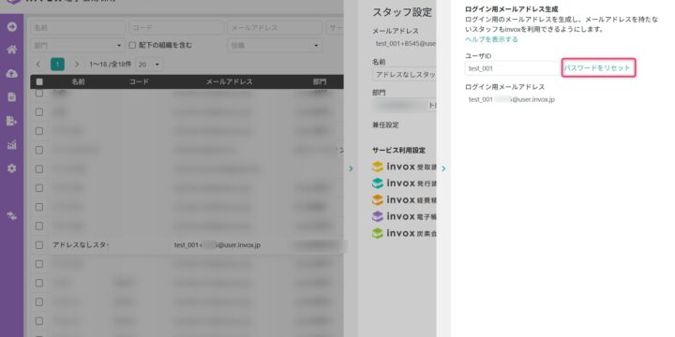This screenshot has height=337, width=675.
Task: Click the メールアドレス filter input field
Action: click(x=275, y=27)
